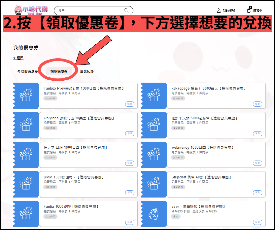
Task: Click the gift icon on Fanbox Pixiv coupon
Action: point(26,95)
